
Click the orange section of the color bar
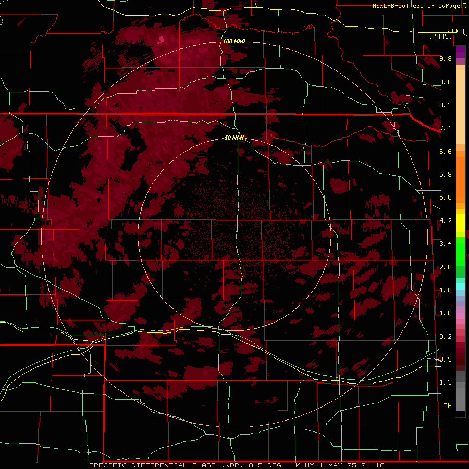point(460,177)
